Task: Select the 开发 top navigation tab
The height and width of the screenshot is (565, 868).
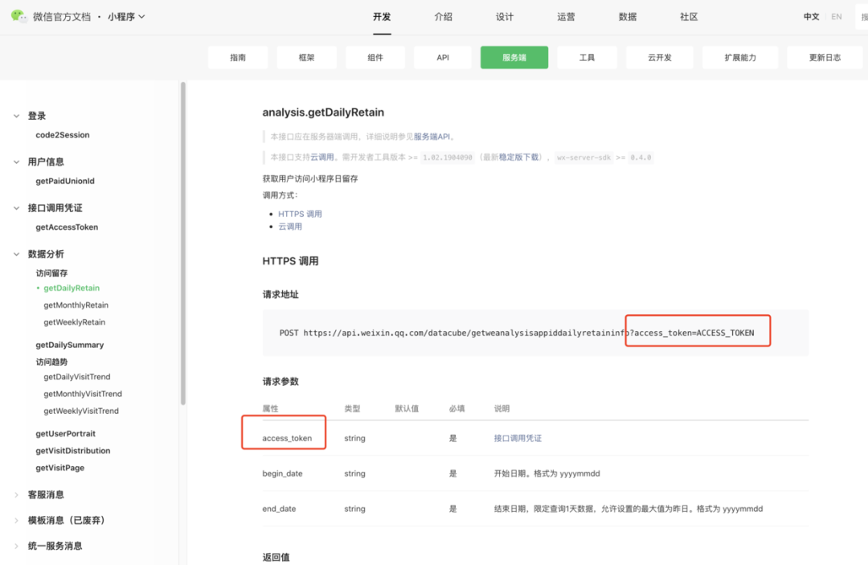Action: [382, 17]
